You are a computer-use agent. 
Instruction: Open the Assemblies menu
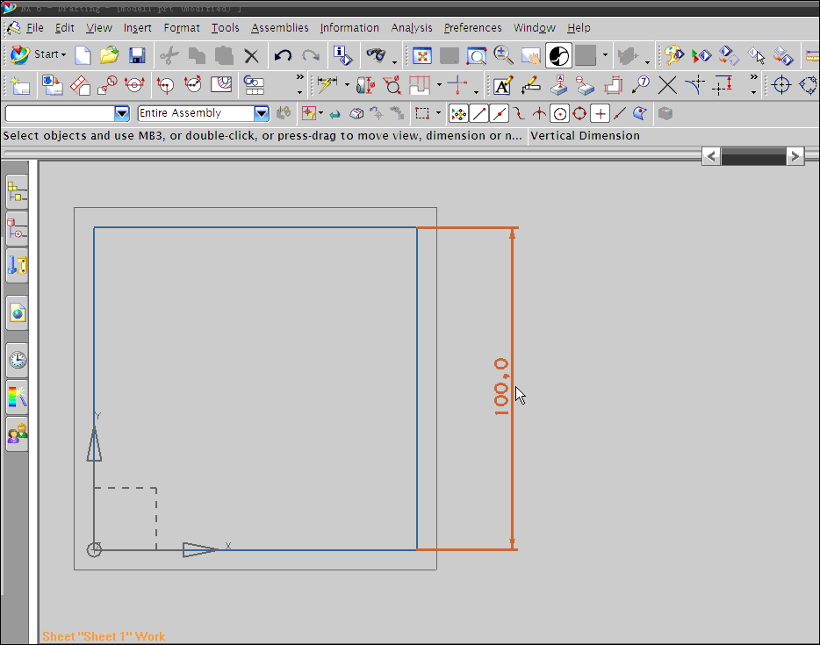(x=279, y=28)
